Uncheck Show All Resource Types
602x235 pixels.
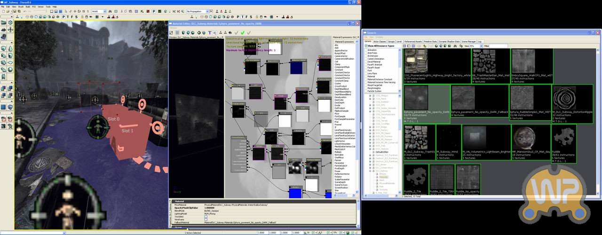click(x=366, y=46)
